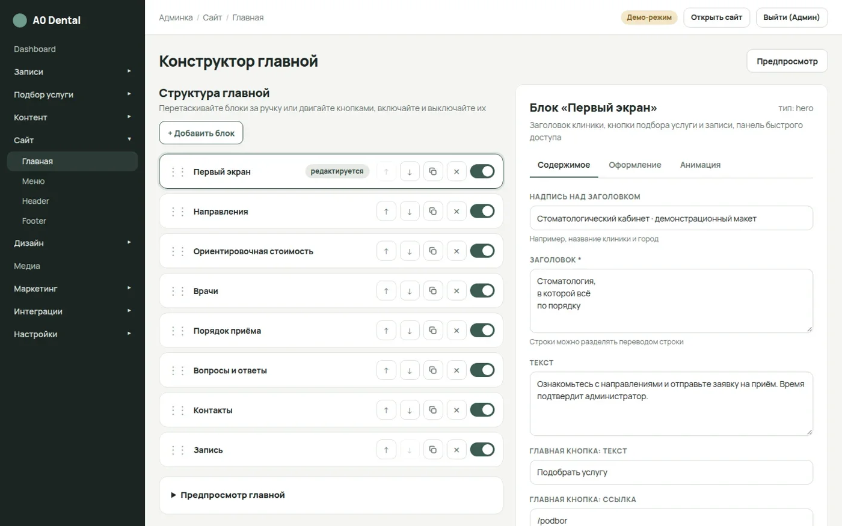The width and height of the screenshot is (842, 526).
Task: Disable the «Порядок приёма» block
Action: point(482,330)
